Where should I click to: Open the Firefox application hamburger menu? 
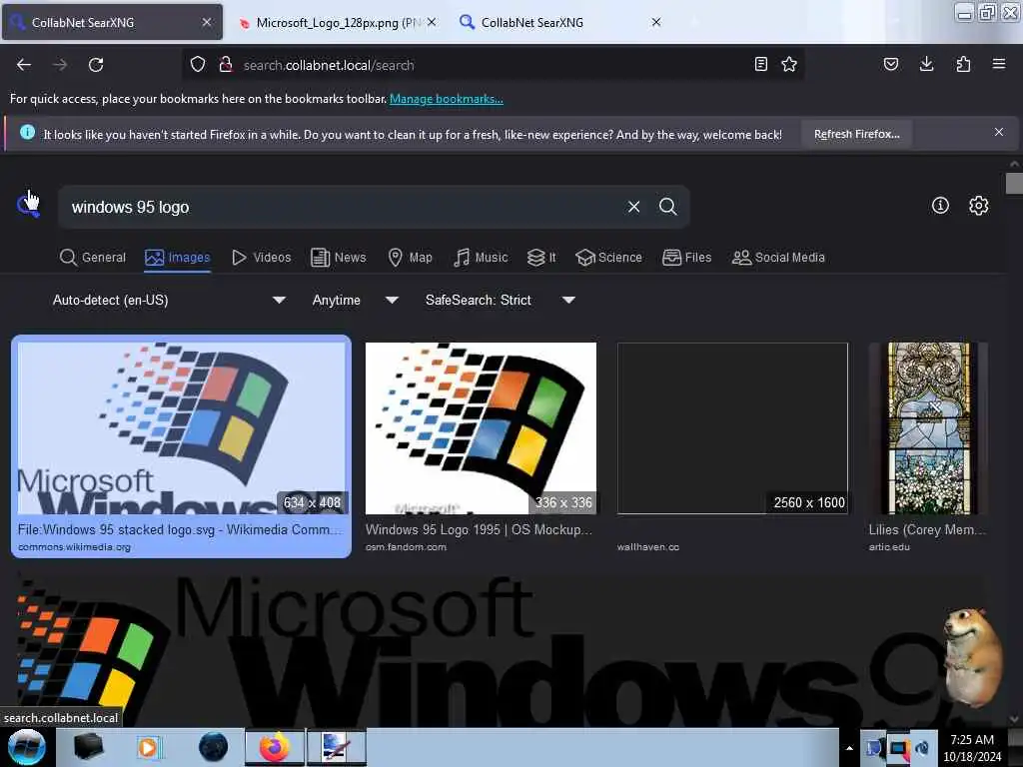click(999, 64)
